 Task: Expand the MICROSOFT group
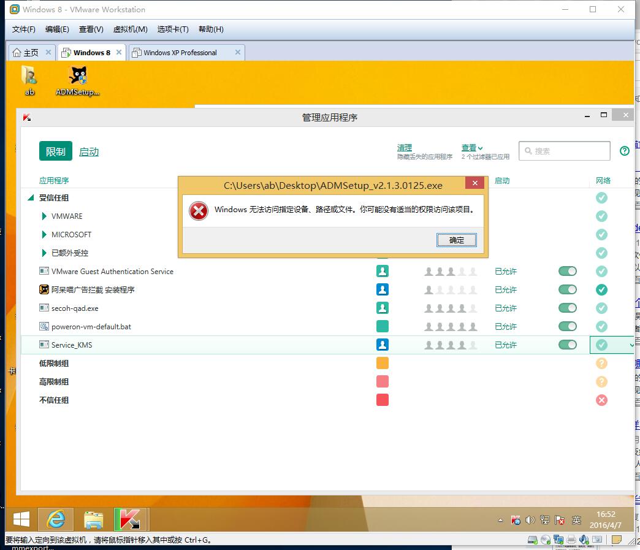(44, 234)
